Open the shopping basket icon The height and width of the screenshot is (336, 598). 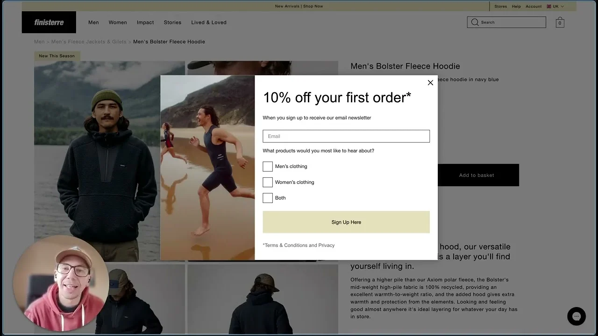[x=560, y=22]
